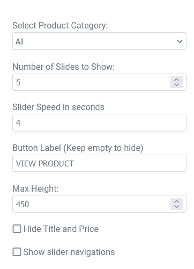Enable the Hide Title and Price checkbox
This screenshot has width=194, height=269.
click(17, 229)
